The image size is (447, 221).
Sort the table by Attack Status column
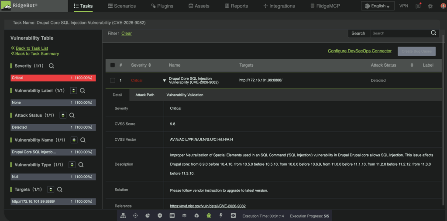[x=412, y=65]
